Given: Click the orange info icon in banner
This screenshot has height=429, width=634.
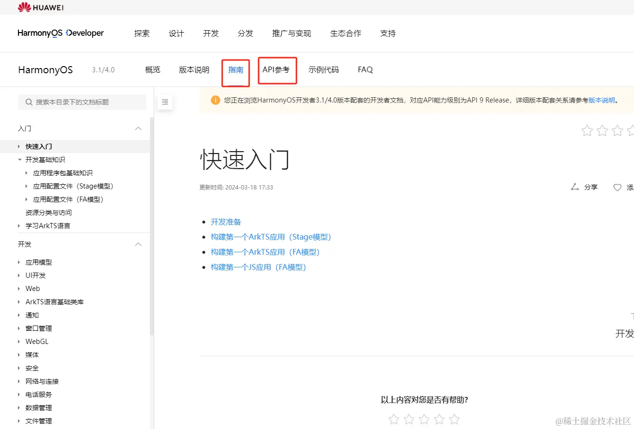Looking at the screenshot, I should pos(216,100).
